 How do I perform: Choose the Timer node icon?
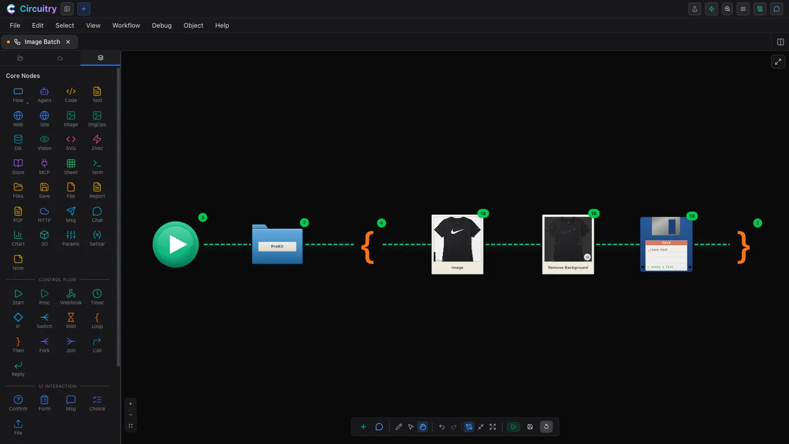pyautogui.click(x=97, y=297)
